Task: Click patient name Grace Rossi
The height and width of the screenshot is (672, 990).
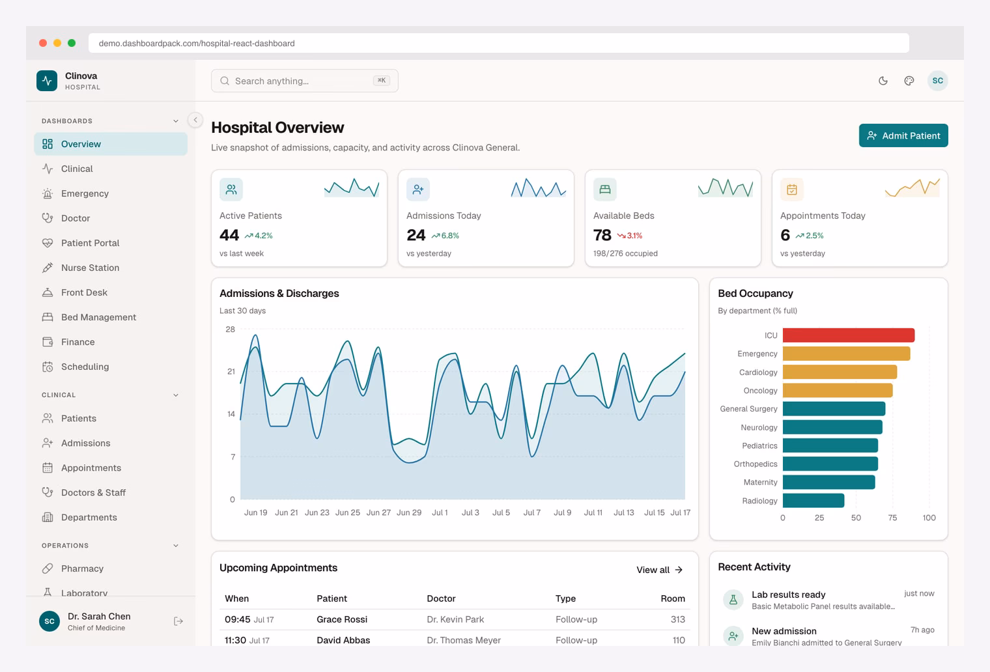Action: click(x=342, y=619)
